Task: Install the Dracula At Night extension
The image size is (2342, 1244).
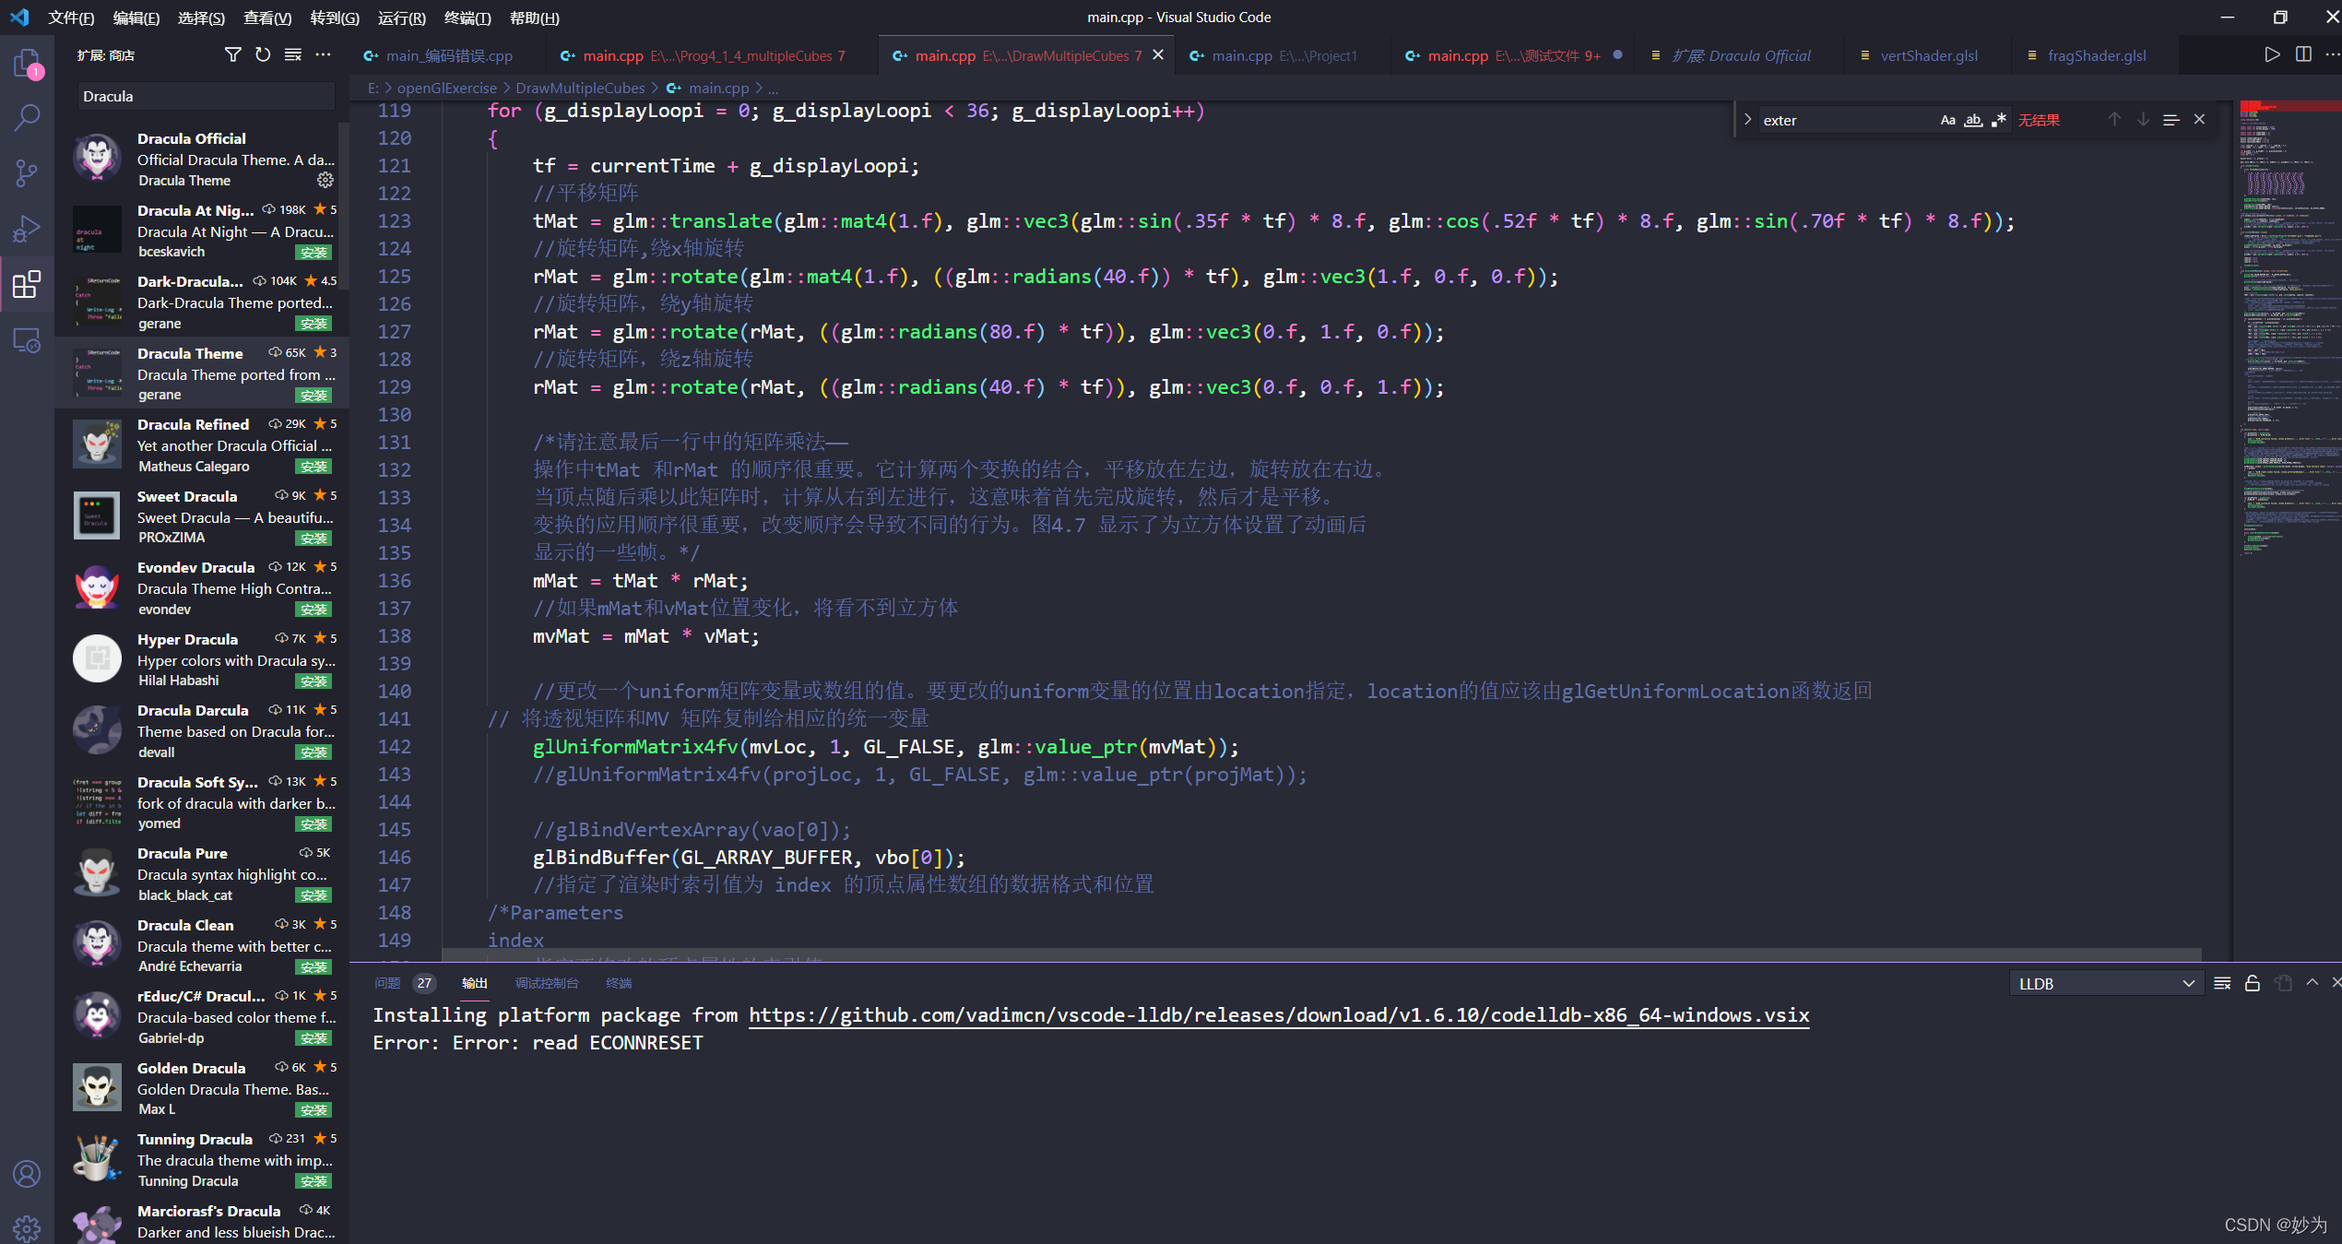Action: coord(314,253)
